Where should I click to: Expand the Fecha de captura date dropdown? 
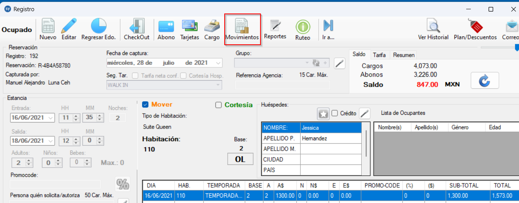point(219,63)
